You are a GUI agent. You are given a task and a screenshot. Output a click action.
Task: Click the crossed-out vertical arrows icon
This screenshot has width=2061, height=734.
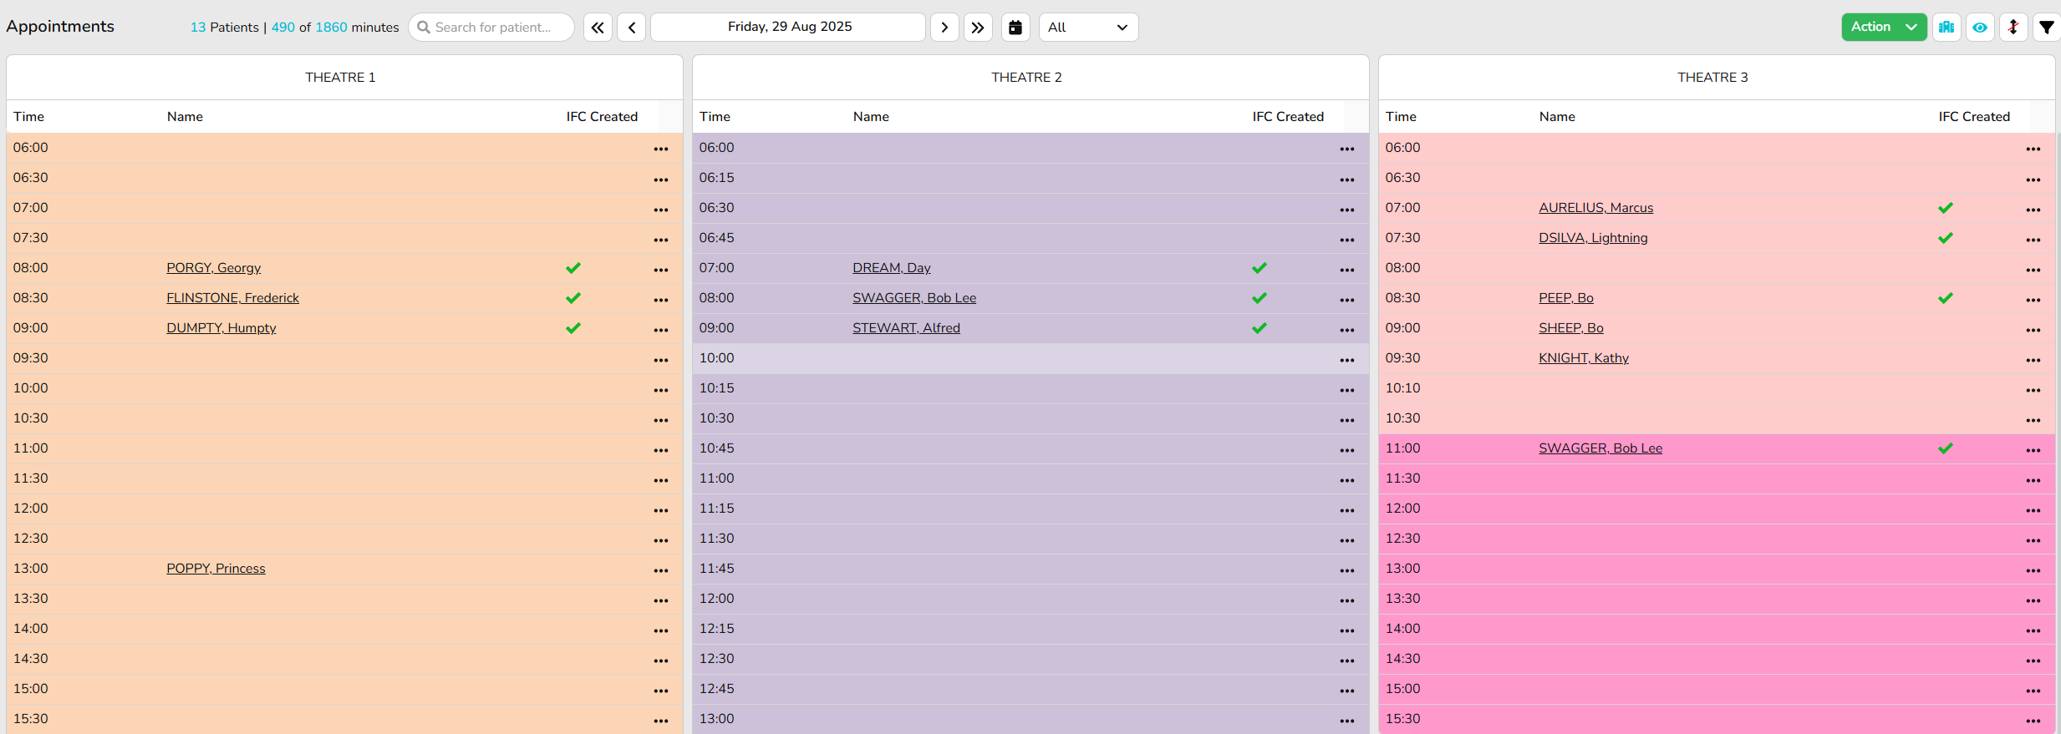[x=2013, y=27]
